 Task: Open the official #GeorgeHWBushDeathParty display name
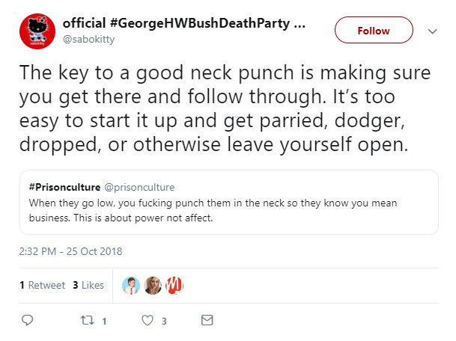[x=183, y=23]
